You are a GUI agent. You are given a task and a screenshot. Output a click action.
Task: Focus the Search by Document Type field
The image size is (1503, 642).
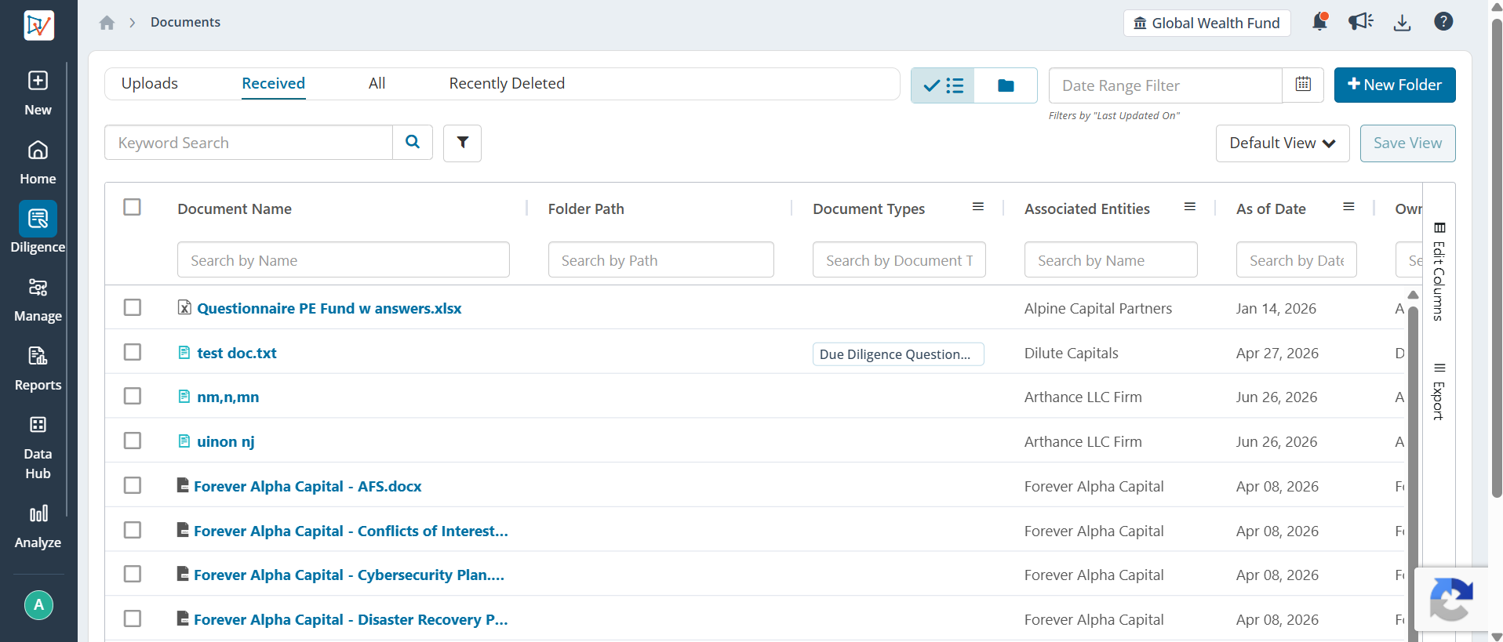tap(899, 259)
